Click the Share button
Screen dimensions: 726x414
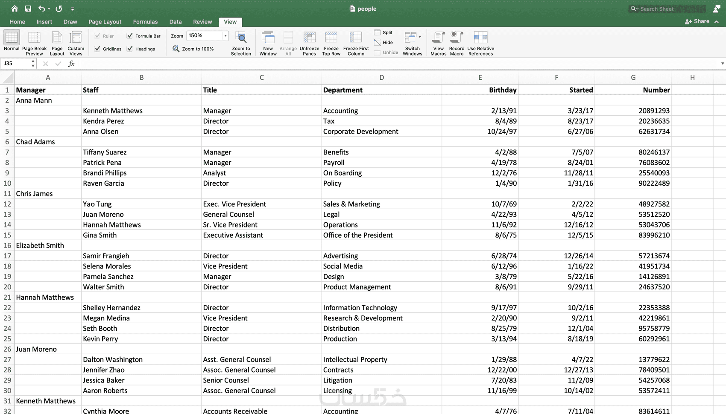point(697,21)
